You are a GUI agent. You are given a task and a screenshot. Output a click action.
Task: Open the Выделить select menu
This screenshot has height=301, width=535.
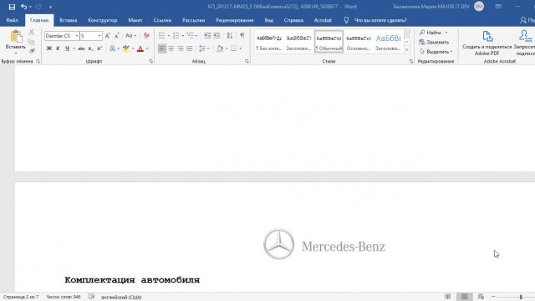tap(436, 52)
